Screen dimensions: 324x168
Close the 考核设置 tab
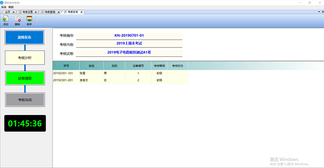tap(36, 12)
